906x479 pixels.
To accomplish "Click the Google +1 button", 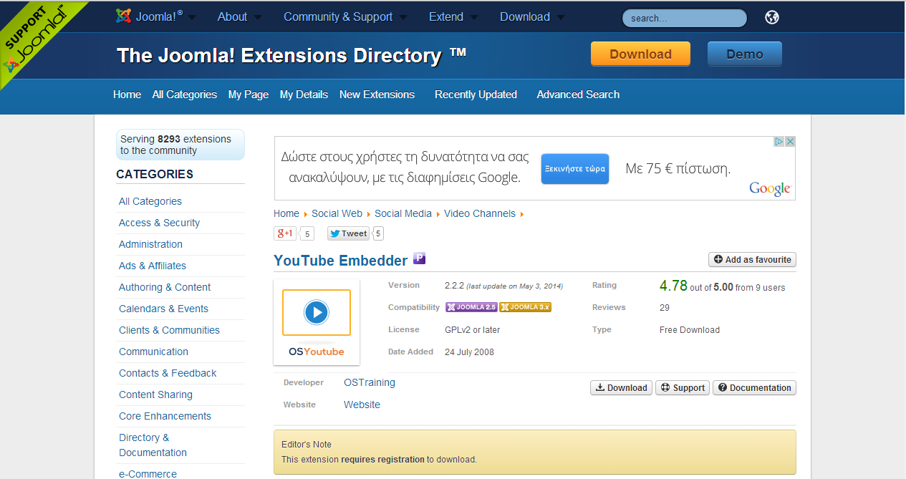I will click(x=285, y=233).
